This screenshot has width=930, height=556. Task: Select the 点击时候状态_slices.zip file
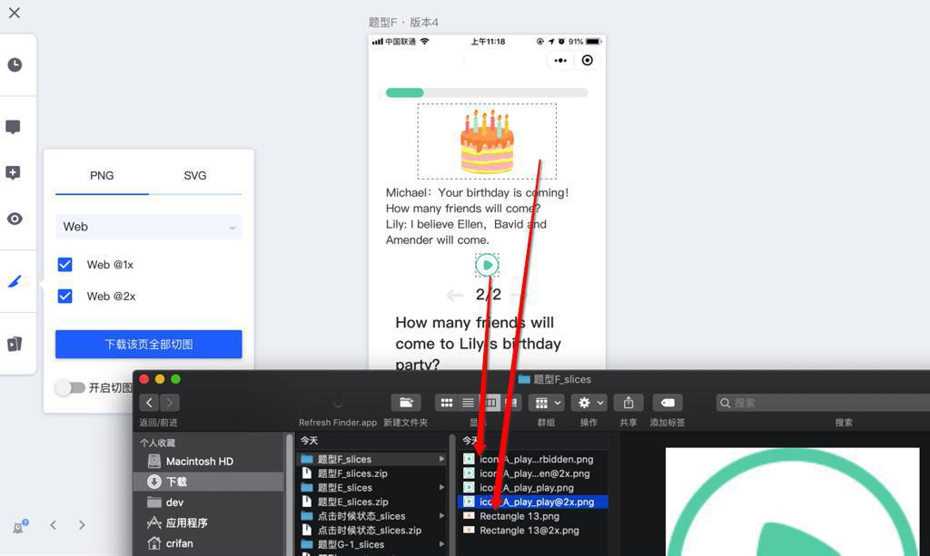click(x=371, y=530)
